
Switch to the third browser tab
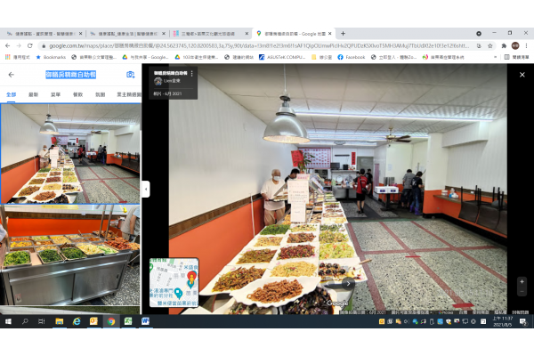coord(210,34)
